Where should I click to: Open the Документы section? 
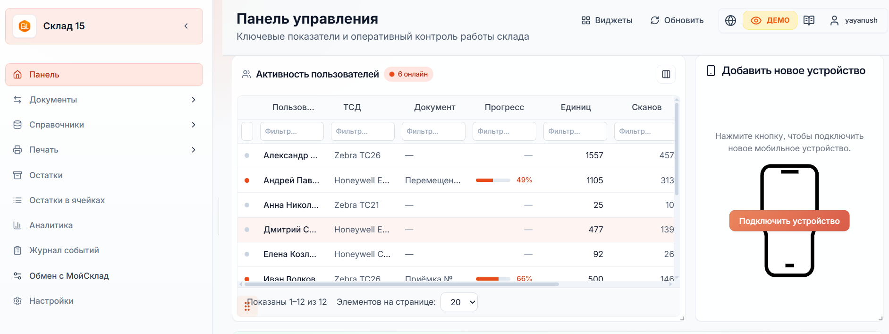pyautogui.click(x=104, y=100)
